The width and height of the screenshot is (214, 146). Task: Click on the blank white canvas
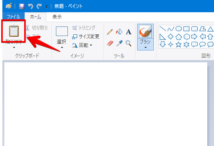click(x=106, y=104)
